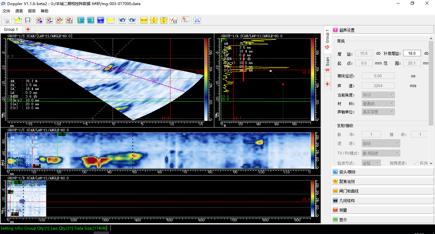Expand the 显示 panel
Image resolution: width=435 pixels, height=234 pixels.
382,220
